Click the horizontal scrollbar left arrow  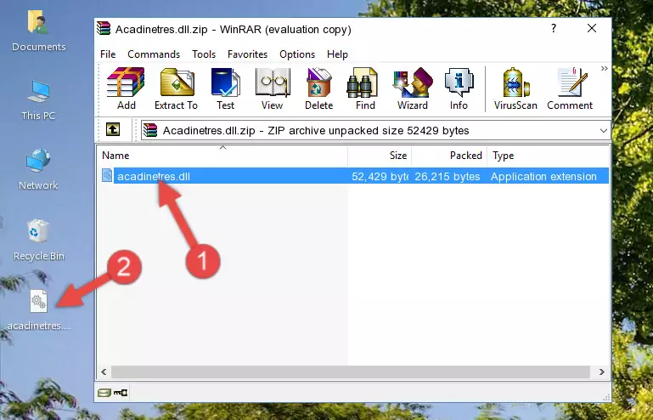click(104, 372)
